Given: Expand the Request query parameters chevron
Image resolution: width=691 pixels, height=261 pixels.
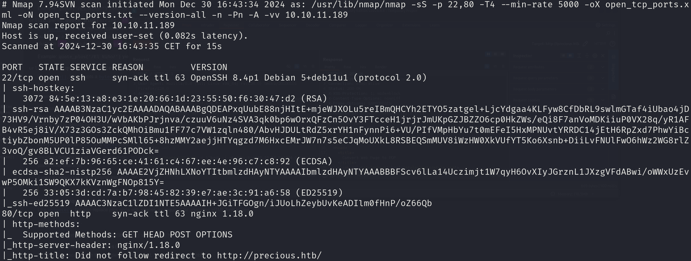Looking at the screenshot, I should 603,78.
